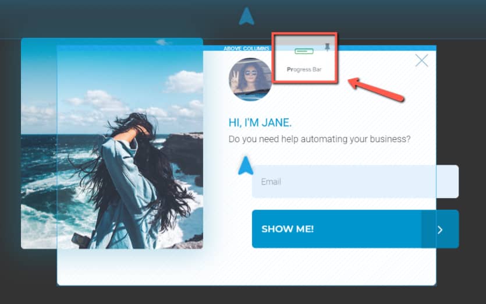Click the text 'Do you need help automating your business?'
486x304 pixels.
point(320,139)
